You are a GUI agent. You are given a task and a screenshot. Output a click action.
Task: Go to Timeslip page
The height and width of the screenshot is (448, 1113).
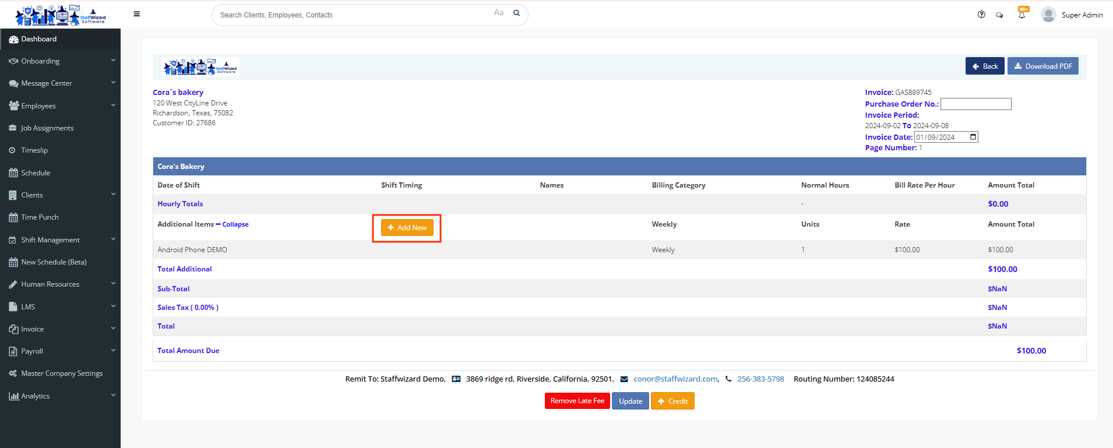pyautogui.click(x=60, y=150)
